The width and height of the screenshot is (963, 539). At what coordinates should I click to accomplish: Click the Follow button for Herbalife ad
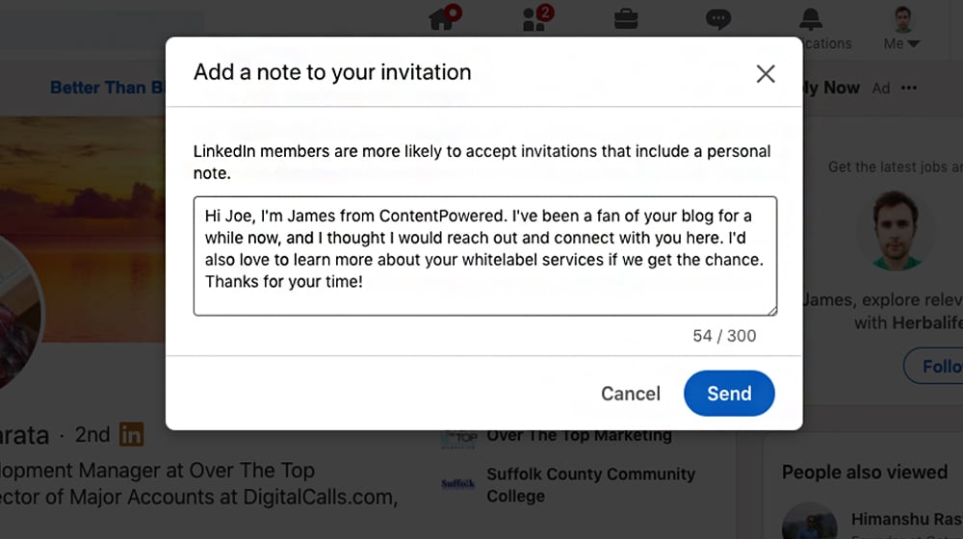coord(933,366)
